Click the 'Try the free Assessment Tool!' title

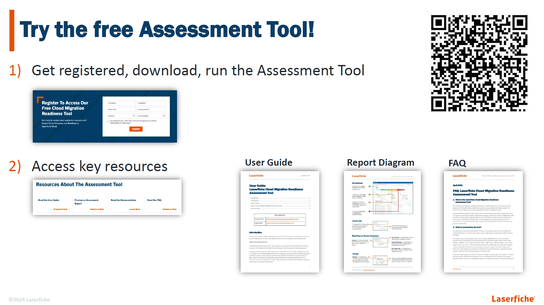tap(167, 30)
